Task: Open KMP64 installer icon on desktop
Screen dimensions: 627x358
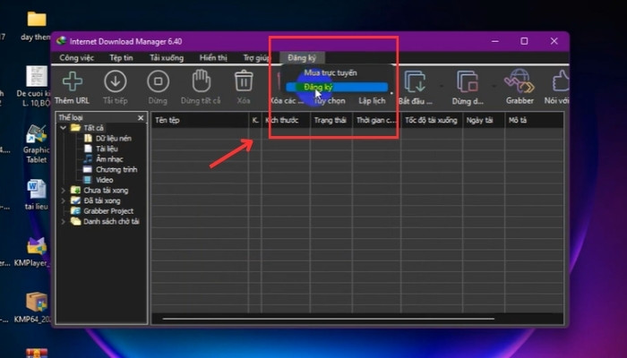Action: click(x=35, y=308)
